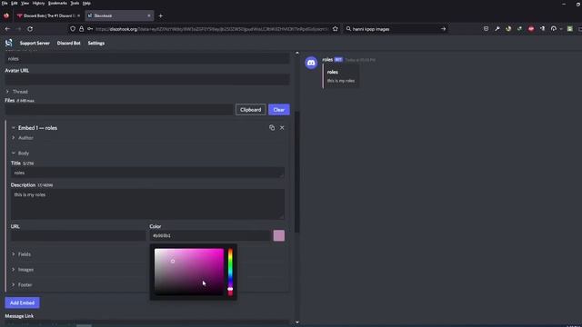The width and height of the screenshot is (582, 327).
Task: Switch to the Discord Bots browser tab
Action: pos(48,16)
